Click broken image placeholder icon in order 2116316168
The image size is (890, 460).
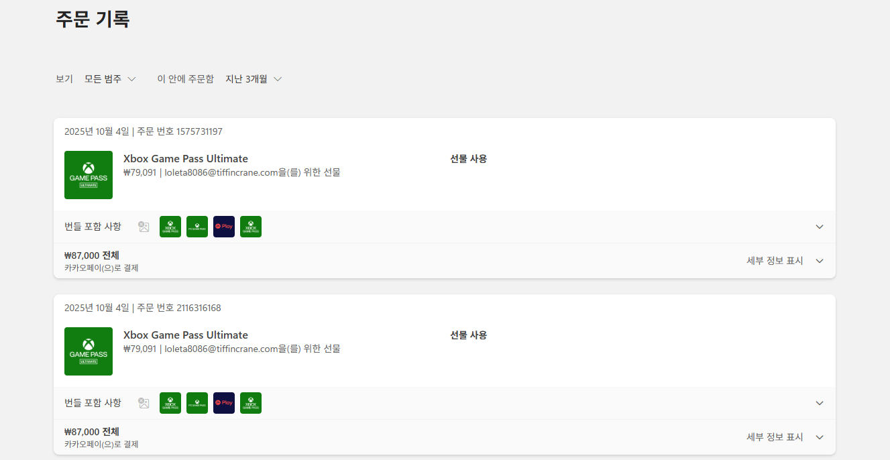point(144,403)
